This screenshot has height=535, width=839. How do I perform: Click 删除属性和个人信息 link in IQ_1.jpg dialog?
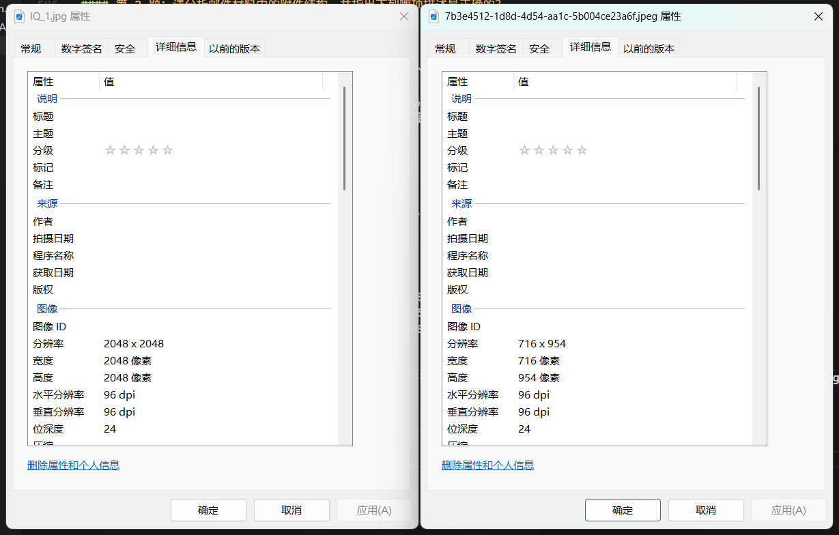(73, 465)
